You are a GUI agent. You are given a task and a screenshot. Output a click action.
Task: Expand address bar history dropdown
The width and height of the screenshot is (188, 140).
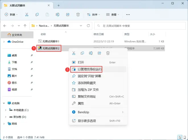click(81, 26)
